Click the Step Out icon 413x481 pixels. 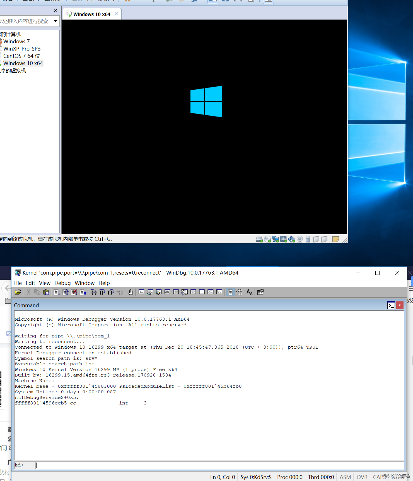tap(111, 292)
